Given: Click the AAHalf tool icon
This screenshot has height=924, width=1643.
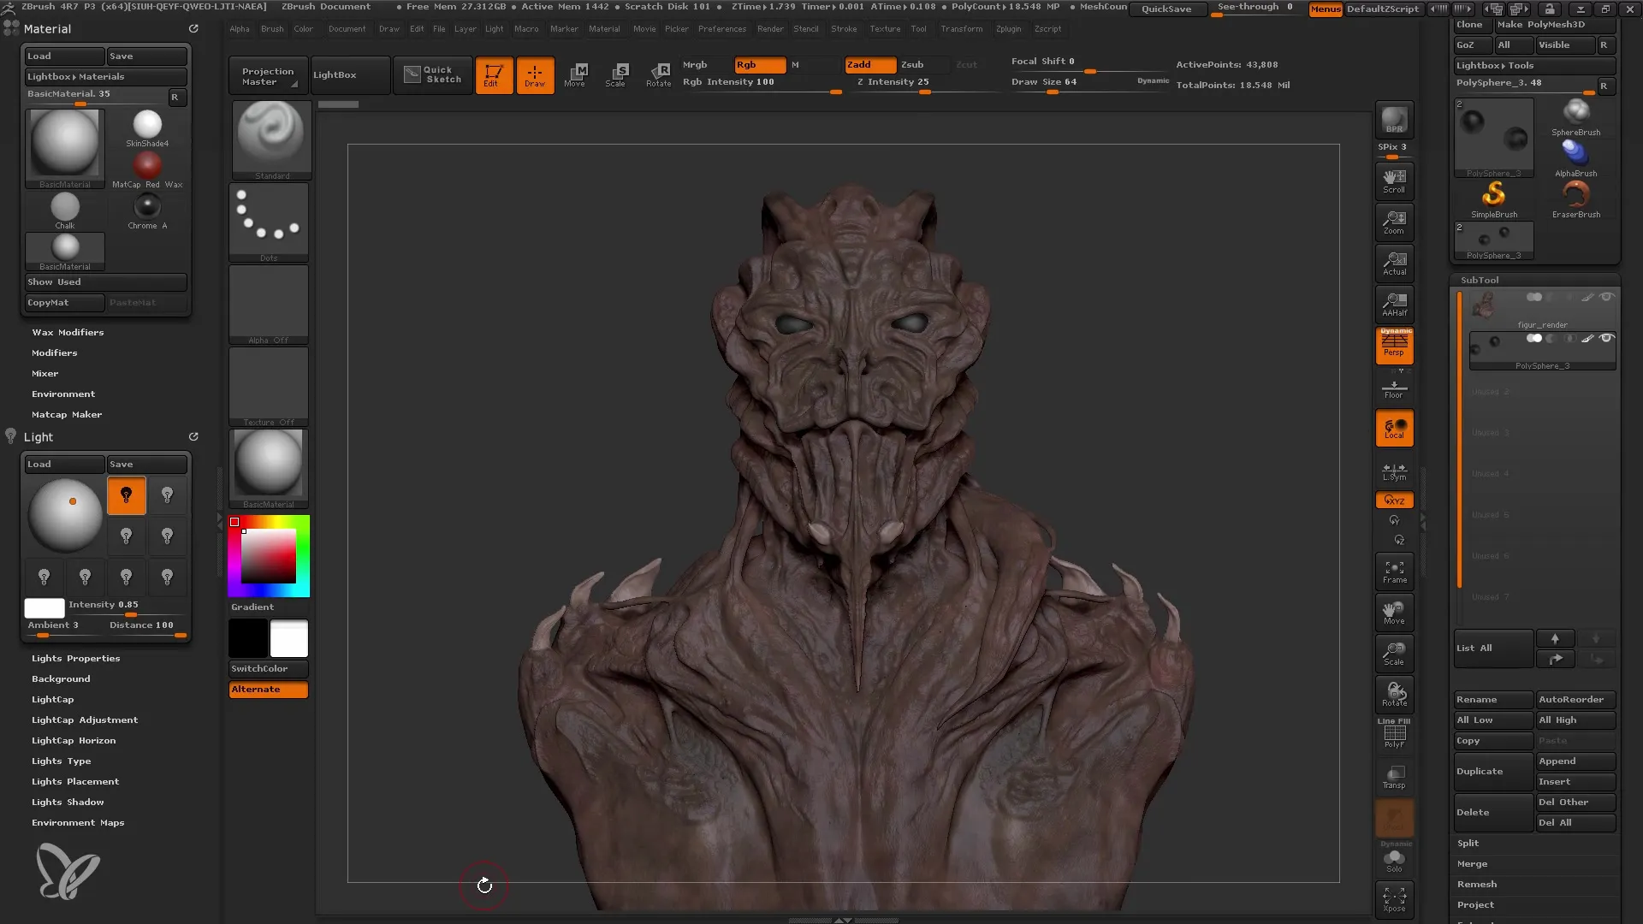Looking at the screenshot, I should (x=1394, y=304).
